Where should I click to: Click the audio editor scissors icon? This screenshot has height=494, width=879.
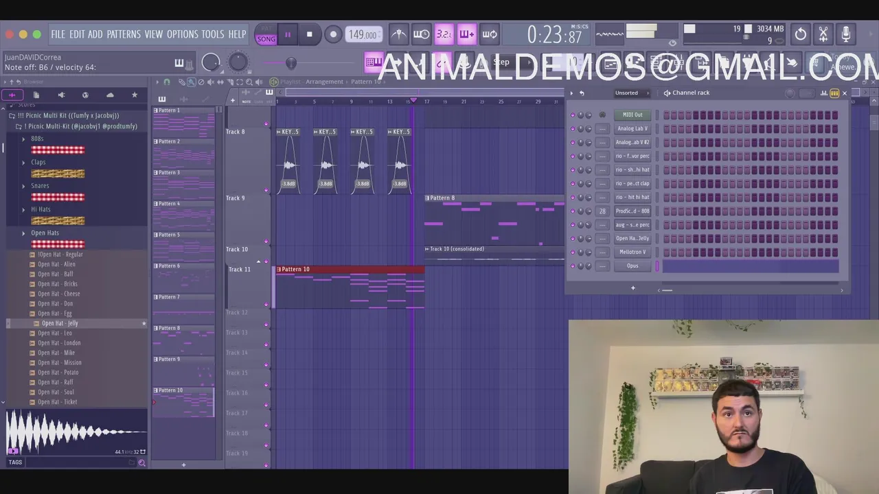[x=823, y=34]
